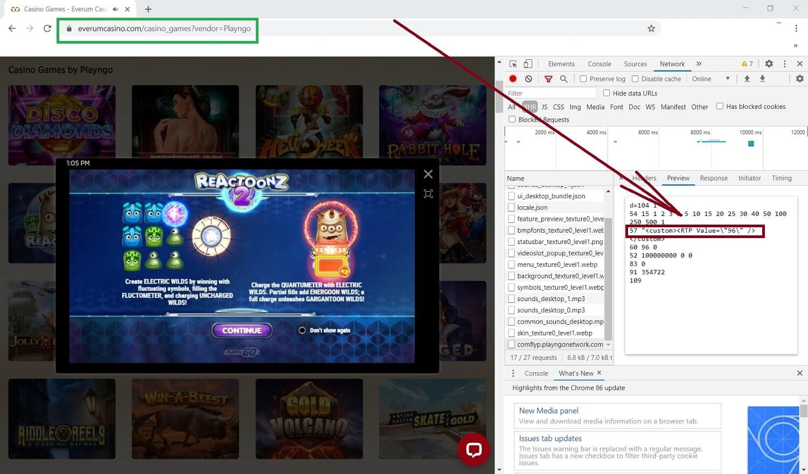Click the What's New drawer scrollbar
808x474 pixels.
coord(804,410)
